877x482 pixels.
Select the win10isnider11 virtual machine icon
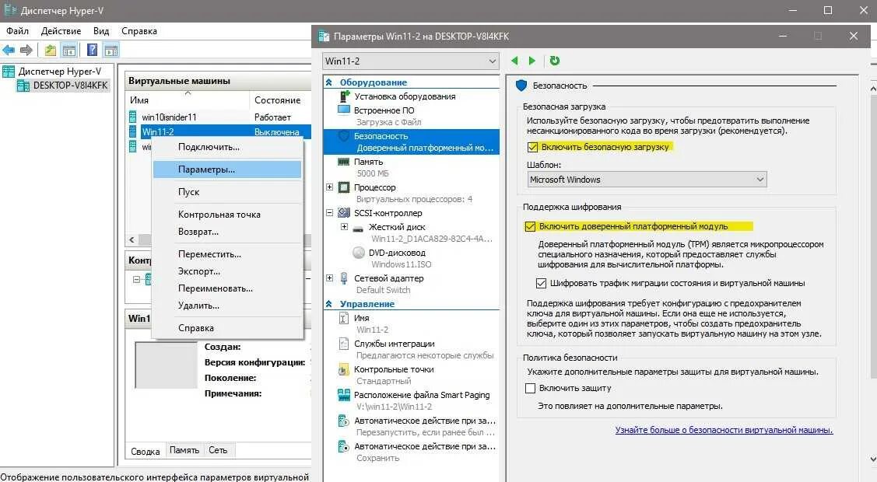[132, 117]
